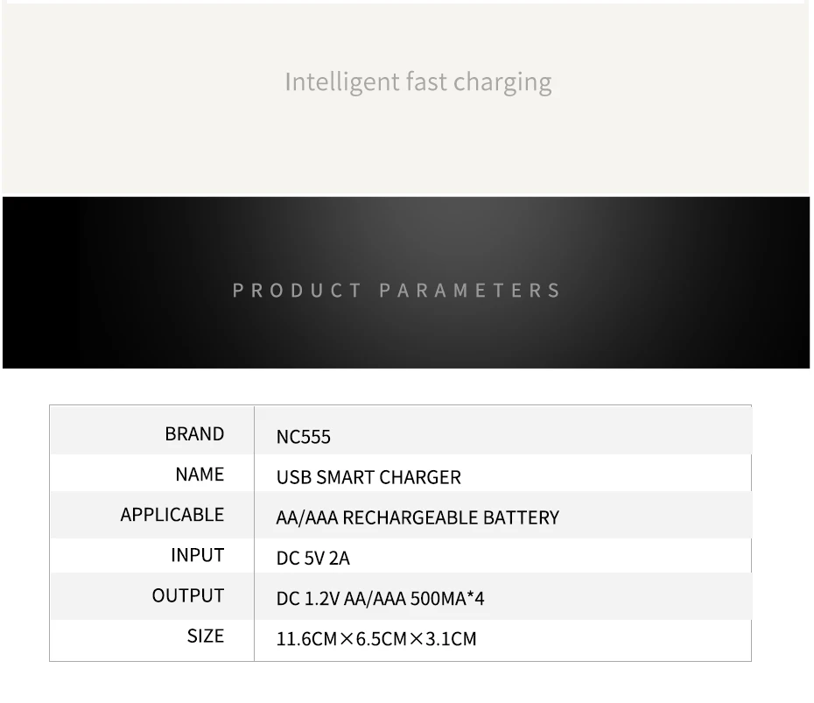Click AA/AAA RECHARGEABLE BATTERY value
This screenshot has width=814, height=703.
418,517
